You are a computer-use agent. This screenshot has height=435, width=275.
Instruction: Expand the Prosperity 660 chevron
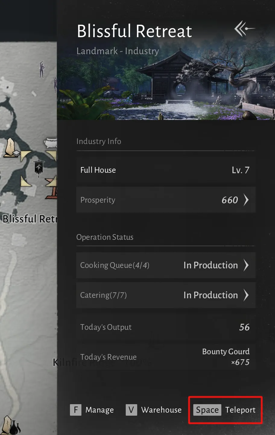click(246, 200)
